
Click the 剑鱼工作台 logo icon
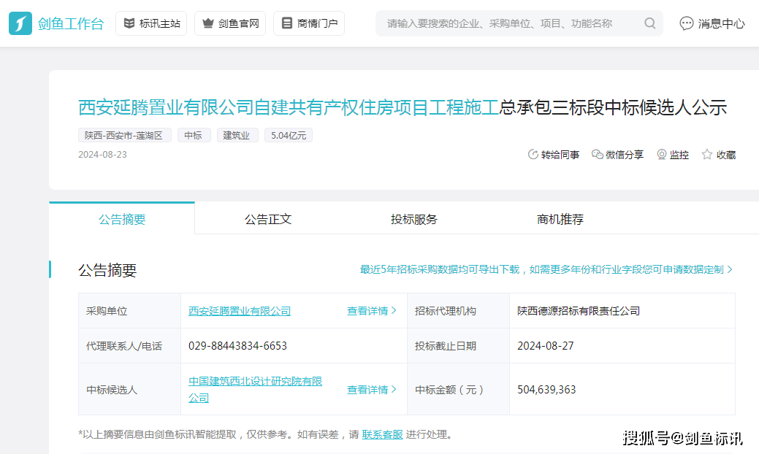click(20, 23)
